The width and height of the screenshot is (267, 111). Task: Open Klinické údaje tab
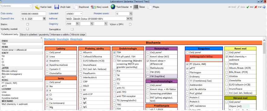pyautogui.click(x=78, y=35)
